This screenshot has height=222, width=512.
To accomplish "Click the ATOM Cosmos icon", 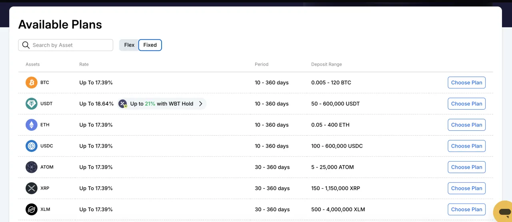I will (x=32, y=167).
